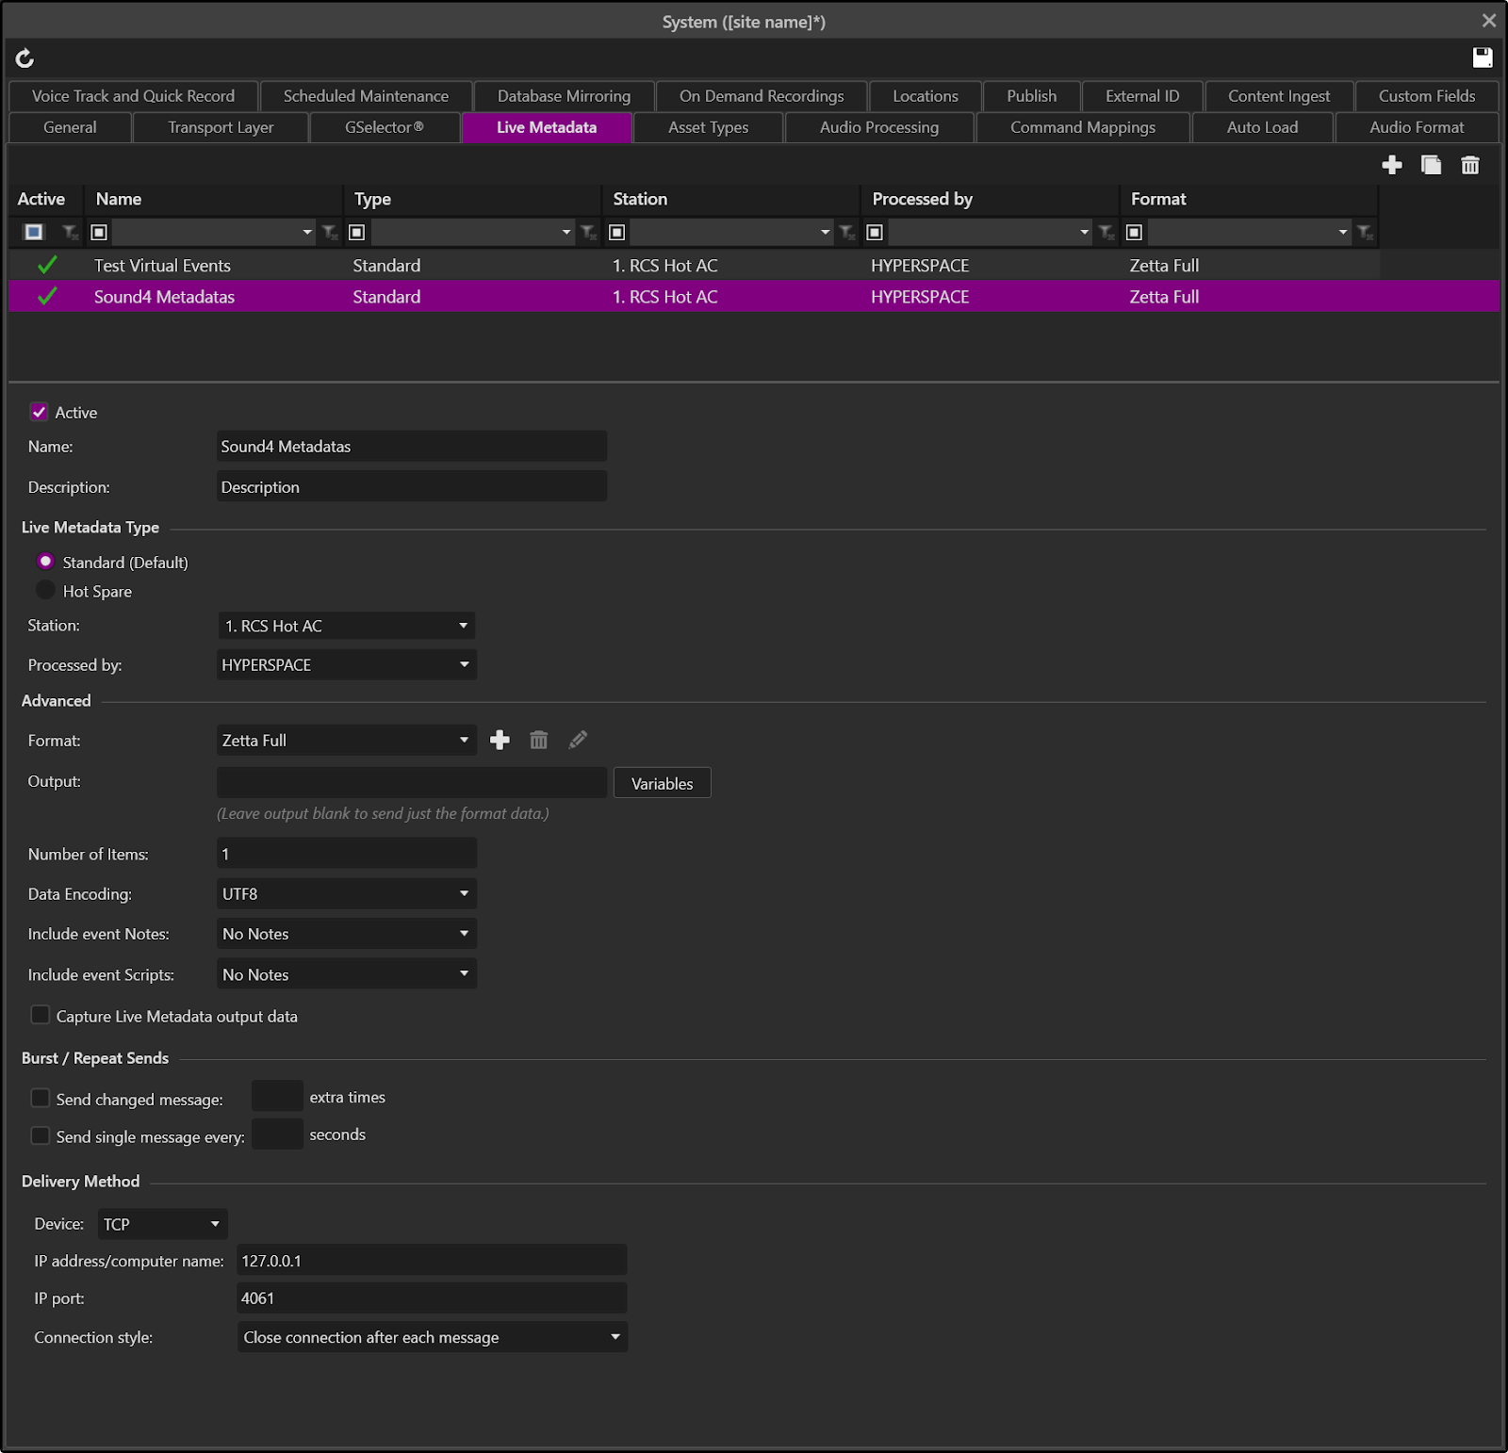Image resolution: width=1508 pixels, height=1453 pixels.
Task: Clear the Format column filter icon
Action: tap(1365, 232)
